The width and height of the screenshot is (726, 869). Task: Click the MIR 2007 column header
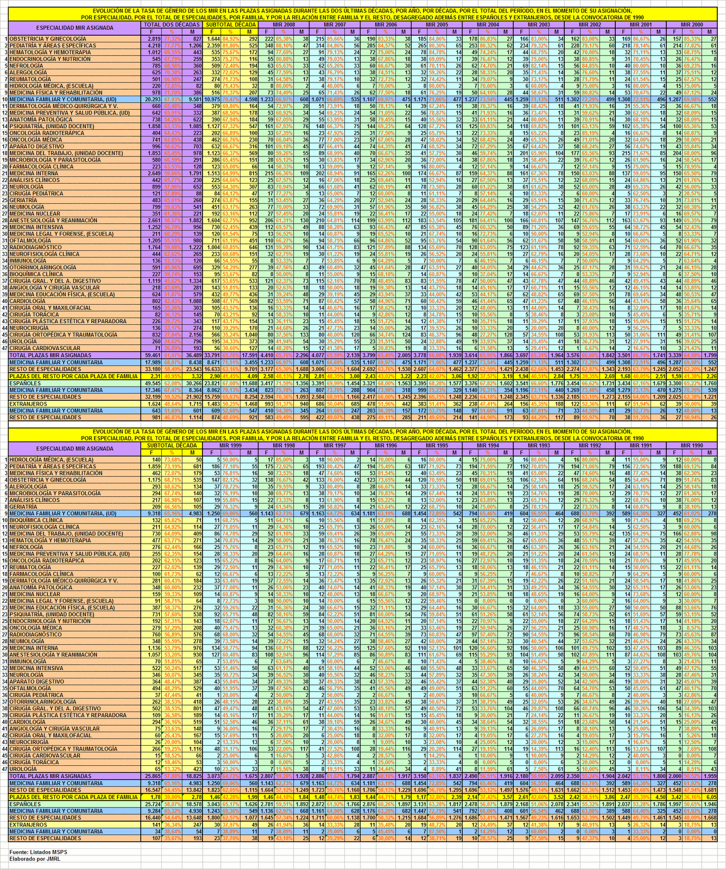pos(336,24)
